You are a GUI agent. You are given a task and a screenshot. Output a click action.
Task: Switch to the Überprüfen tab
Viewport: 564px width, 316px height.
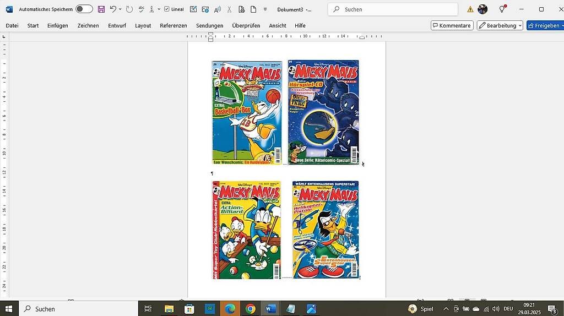tap(246, 25)
